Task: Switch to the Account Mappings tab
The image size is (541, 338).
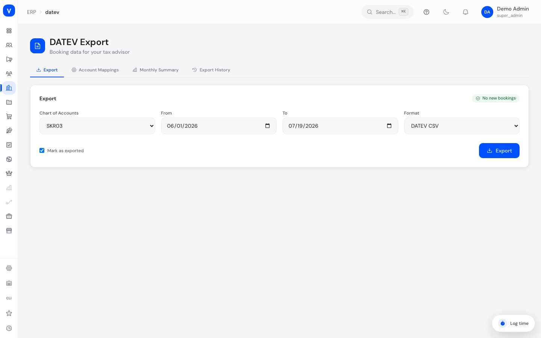Action: tap(95, 70)
